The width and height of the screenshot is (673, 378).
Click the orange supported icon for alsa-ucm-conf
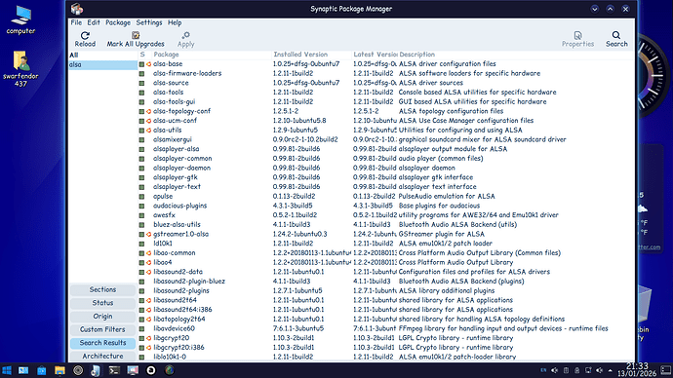tap(148, 121)
